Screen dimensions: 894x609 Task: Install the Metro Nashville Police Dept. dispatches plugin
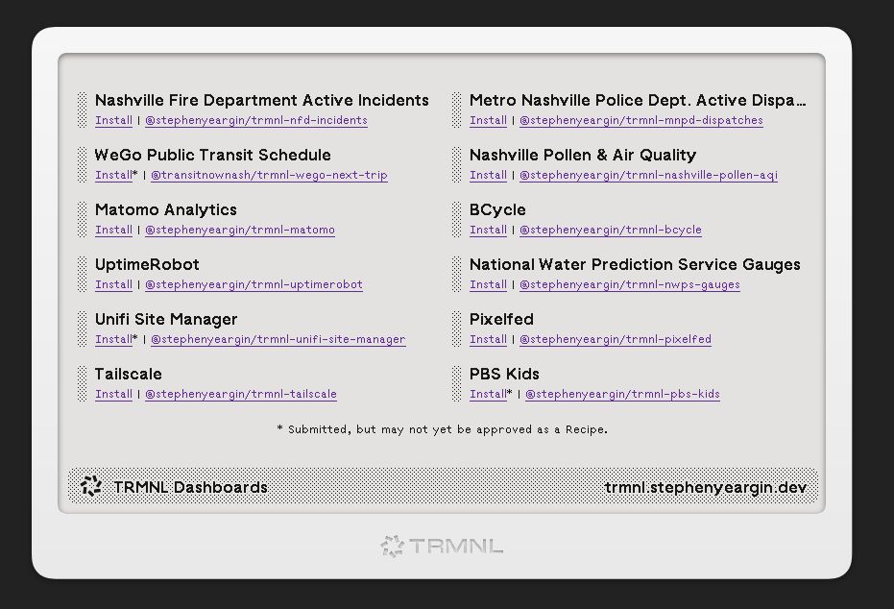pyautogui.click(x=488, y=120)
